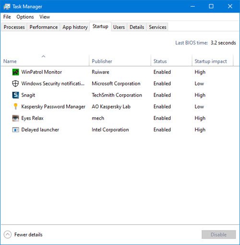Click the Snagit app icon
The height and width of the screenshot is (245, 240).
(15, 95)
